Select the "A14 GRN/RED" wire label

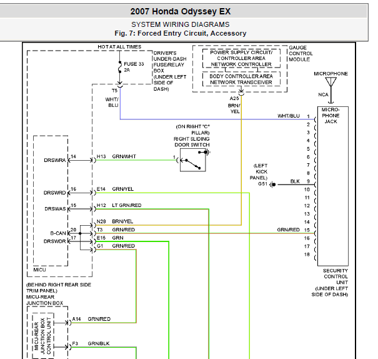[91, 319]
